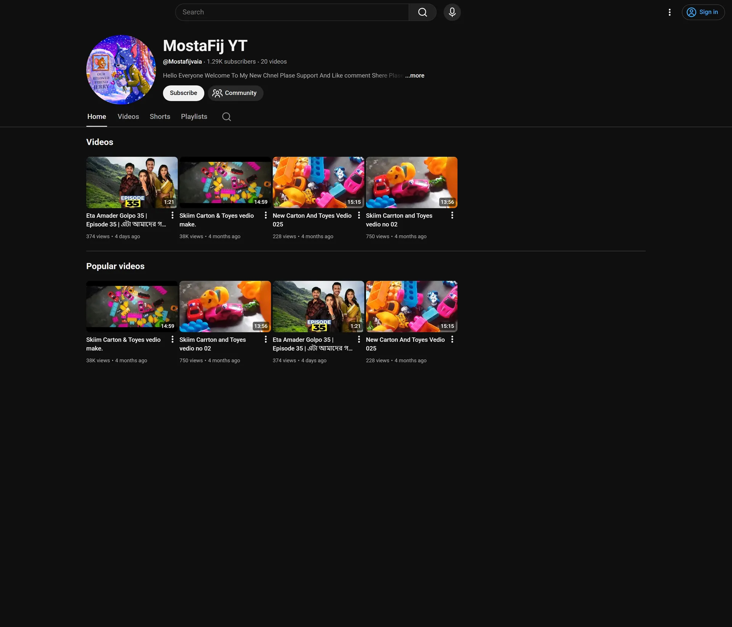
Task: Open options for Skiim Carrton vedio no 02 in Popular videos
Action: tap(266, 339)
